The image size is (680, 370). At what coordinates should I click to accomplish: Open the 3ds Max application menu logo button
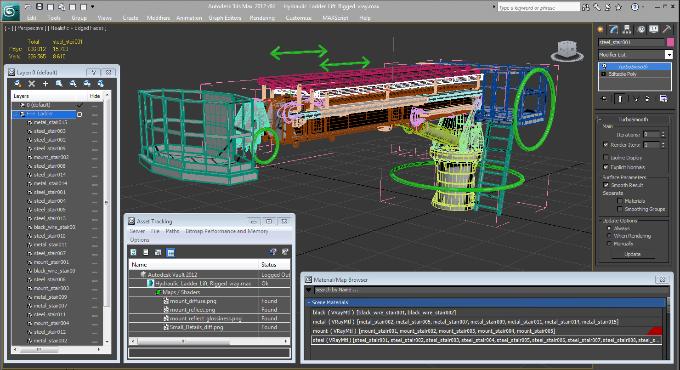coord(11,10)
